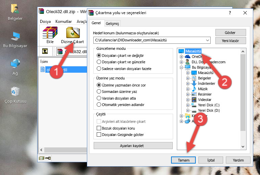Viewport: 260px width, 175px height.
Task: Click the Göster button
Action: pyautogui.click(x=231, y=33)
